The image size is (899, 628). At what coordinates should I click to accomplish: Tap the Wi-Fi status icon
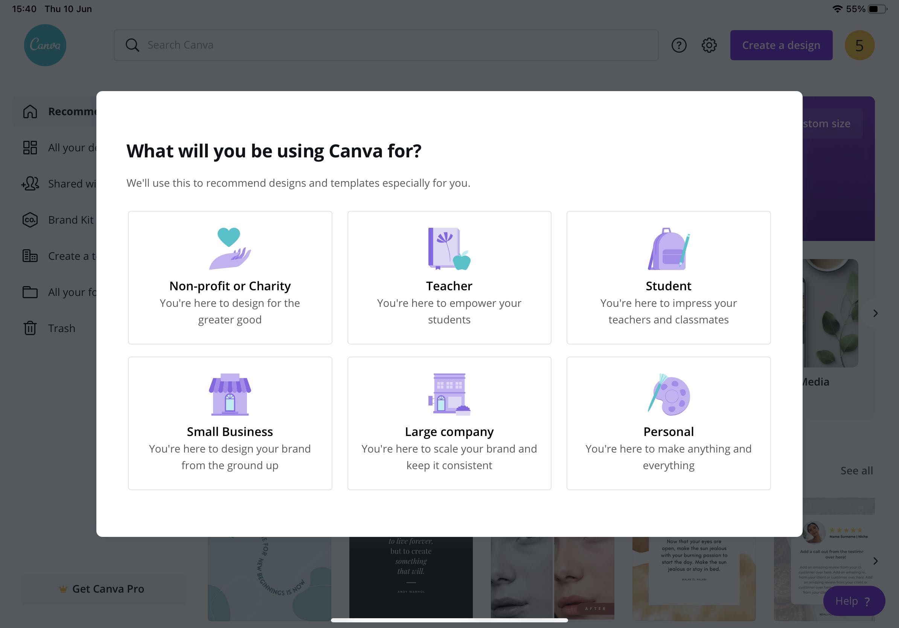(x=838, y=9)
